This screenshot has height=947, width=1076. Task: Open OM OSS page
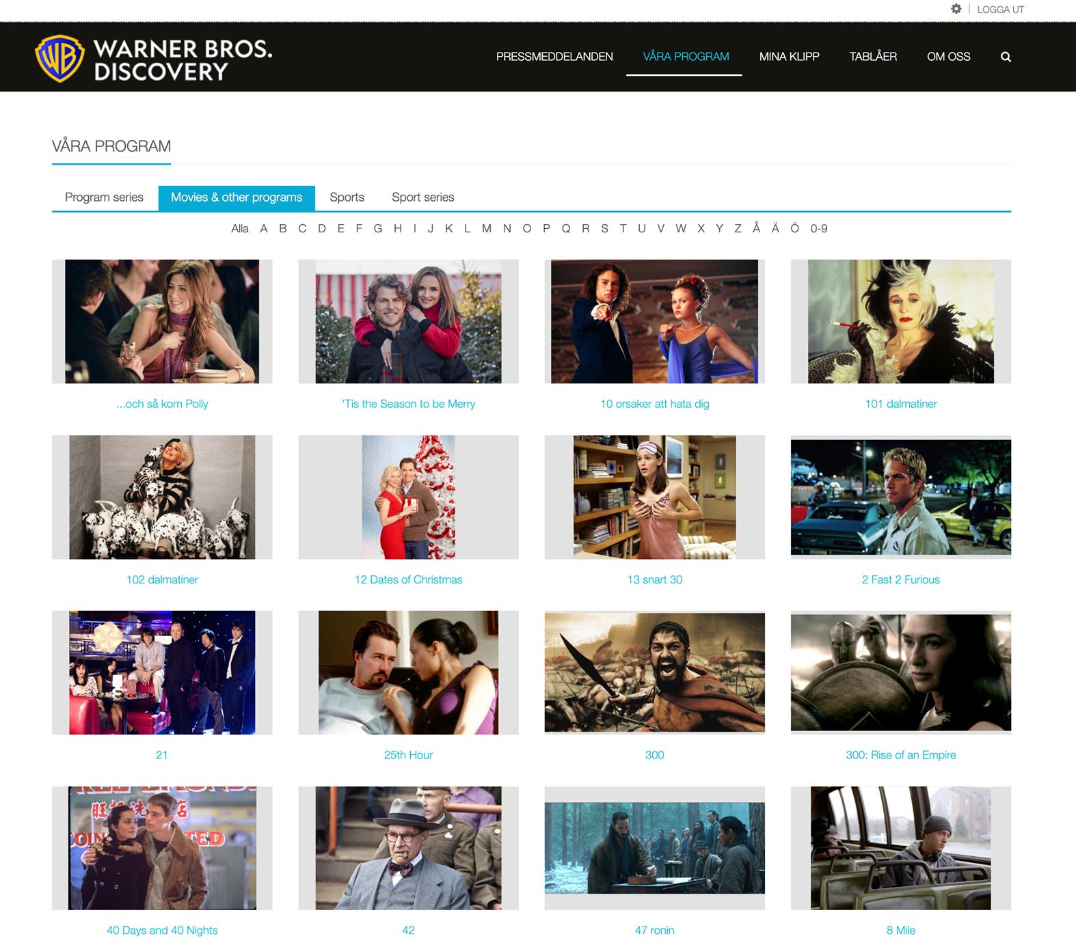pyautogui.click(x=948, y=57)
